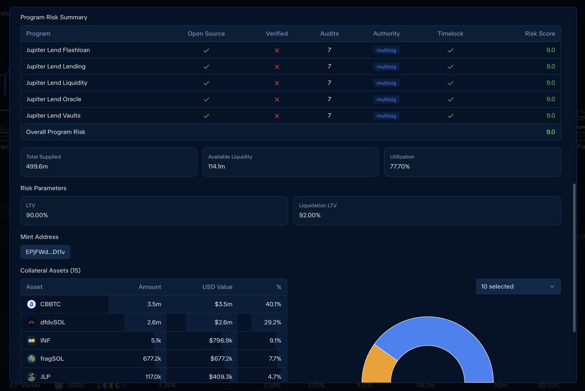Viewport: 585px width, 391px height.
Task: Click the CBBTC bitcoin asset icon
Action: click(31, 304)
